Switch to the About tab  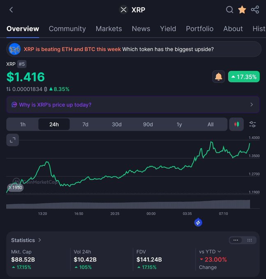click(233, 29)
